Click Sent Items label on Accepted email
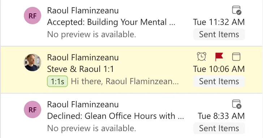The height and width of the screenshot is (138, 263). click(x=219, y=34)
